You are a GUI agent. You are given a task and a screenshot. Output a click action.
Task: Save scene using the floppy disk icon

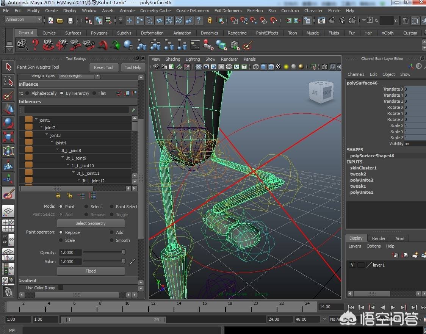click(70, 20)
